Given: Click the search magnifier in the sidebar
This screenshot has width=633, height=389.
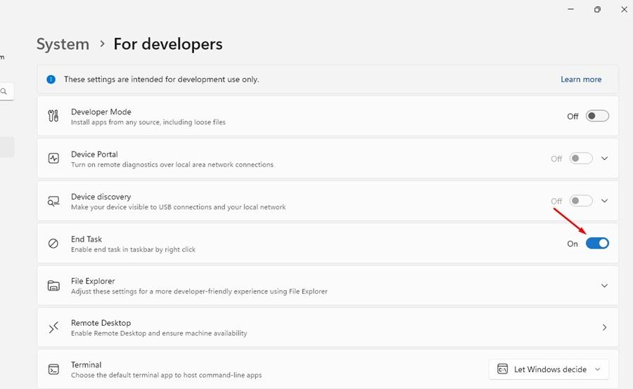Looking at the screenshot, I should (4, 91).
